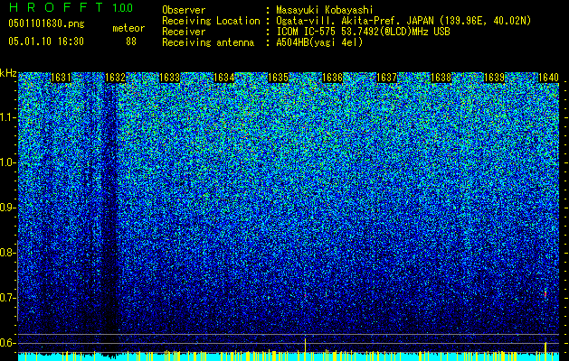Click the 1632 time marker
569x361 pixels.
click(x=115, y=78)
